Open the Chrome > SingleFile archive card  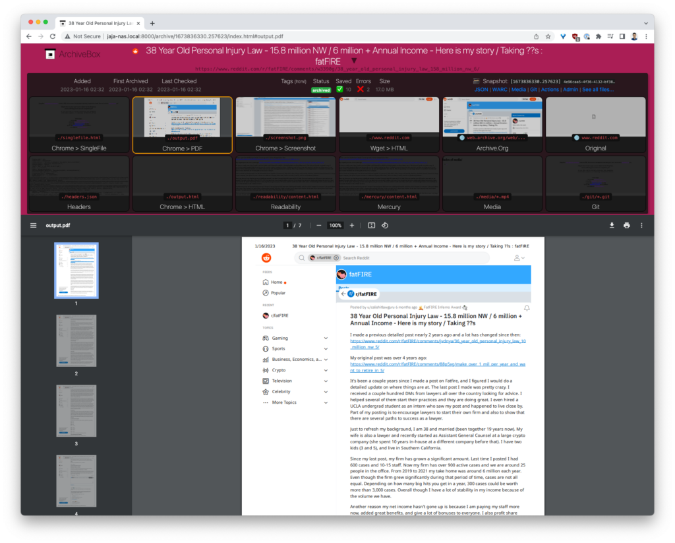pyautogui.click(x=79, y=125)
